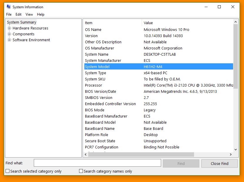
Task: Expand the Hardware Resources tree node
Action: pyautogui.click(x=9, y=28)
